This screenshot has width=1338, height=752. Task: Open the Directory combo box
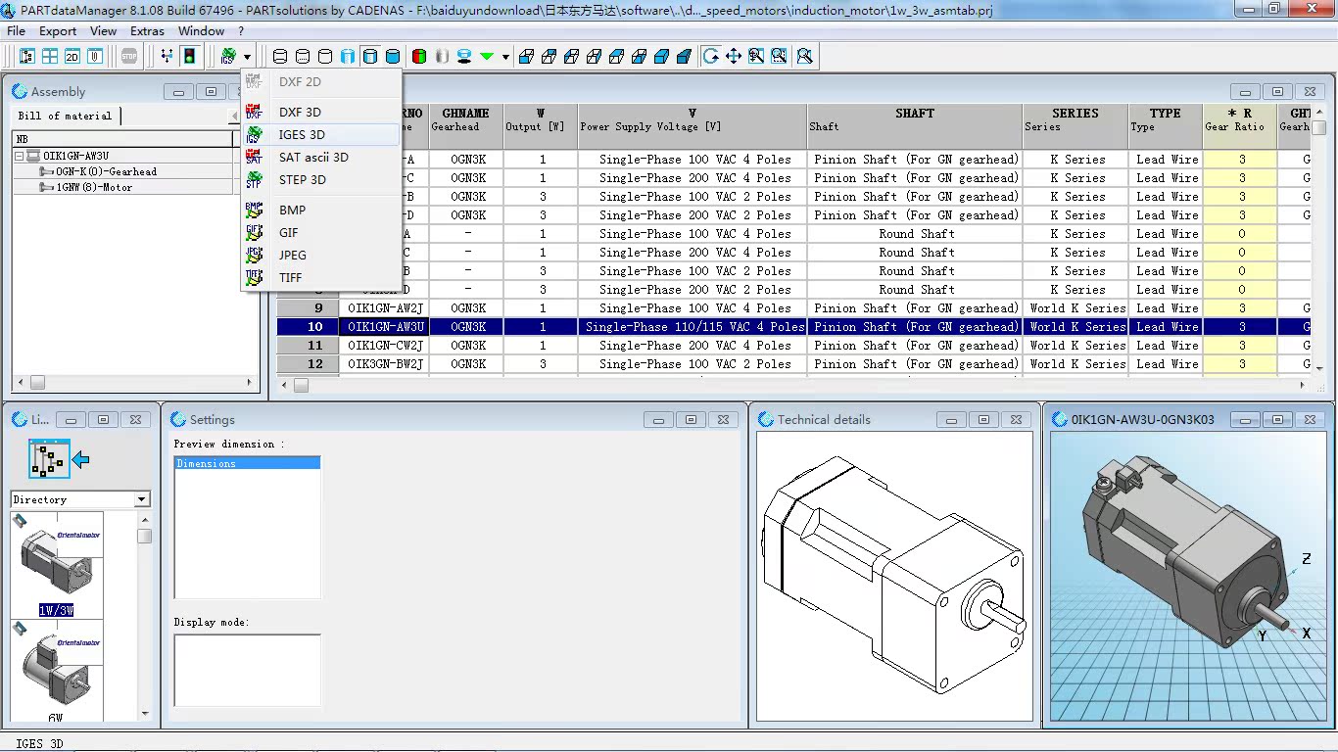80,499
